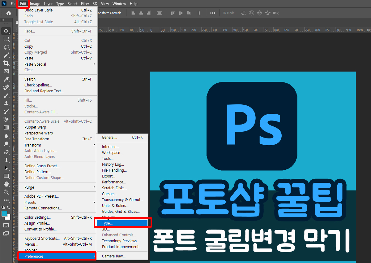This screenshot has width=371, height=263.
Task: Open Performance... preferences
Action: 122,182
